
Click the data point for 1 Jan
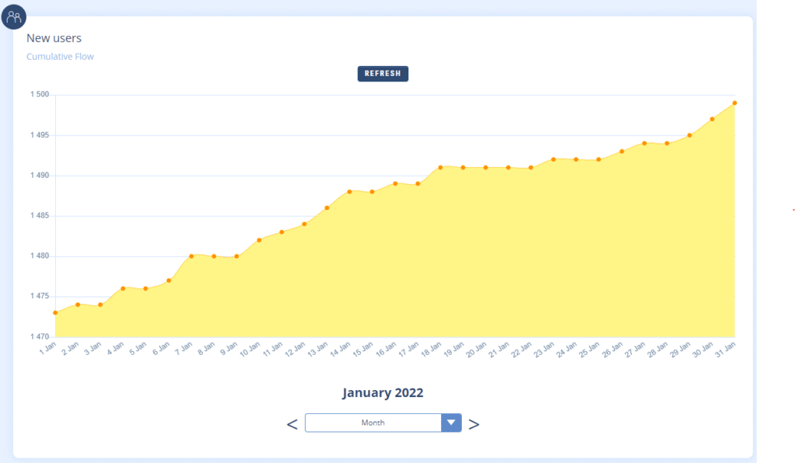click(55, 313)
